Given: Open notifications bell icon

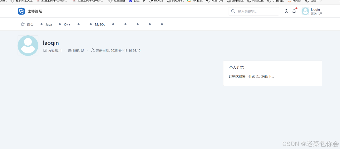Looking at the screenshot, I should pyautogui.click(x=294, y=11).
